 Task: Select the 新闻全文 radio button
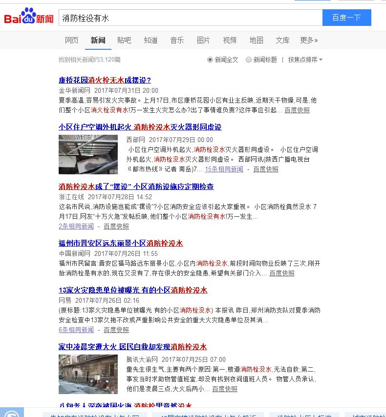click(x=210, y=60)
